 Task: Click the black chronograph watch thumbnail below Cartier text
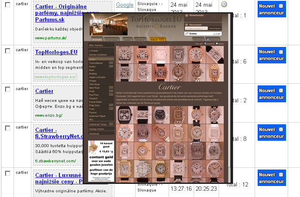(x=125, y=115)
